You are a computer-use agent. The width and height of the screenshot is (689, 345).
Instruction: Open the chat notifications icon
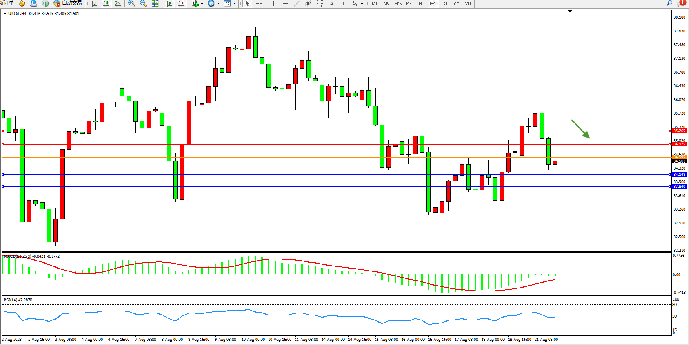pos(680,3)
